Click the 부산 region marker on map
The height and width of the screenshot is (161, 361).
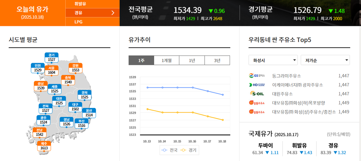pos(82,123)
